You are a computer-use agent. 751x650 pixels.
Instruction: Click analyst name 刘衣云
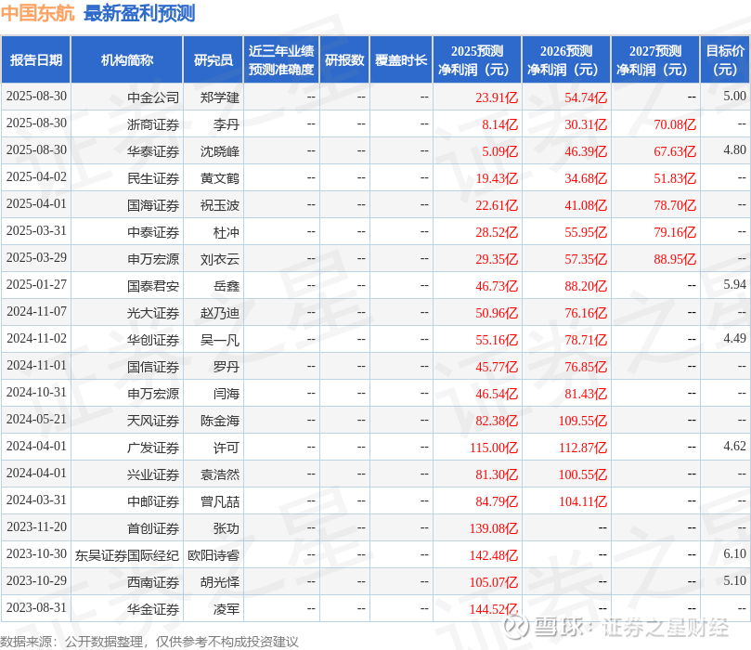[x=220, y=259]
